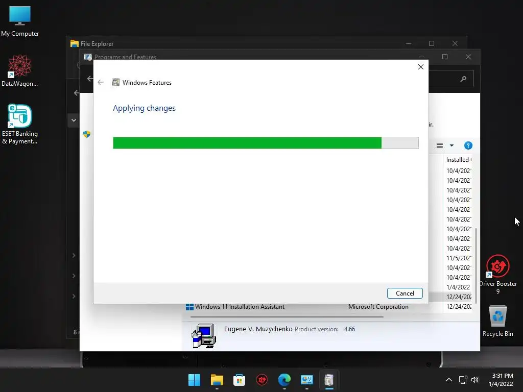The width and height of the screenshot is (523, 392).
Task: Click the Windows Features title icon
Action: click(115, 82)
